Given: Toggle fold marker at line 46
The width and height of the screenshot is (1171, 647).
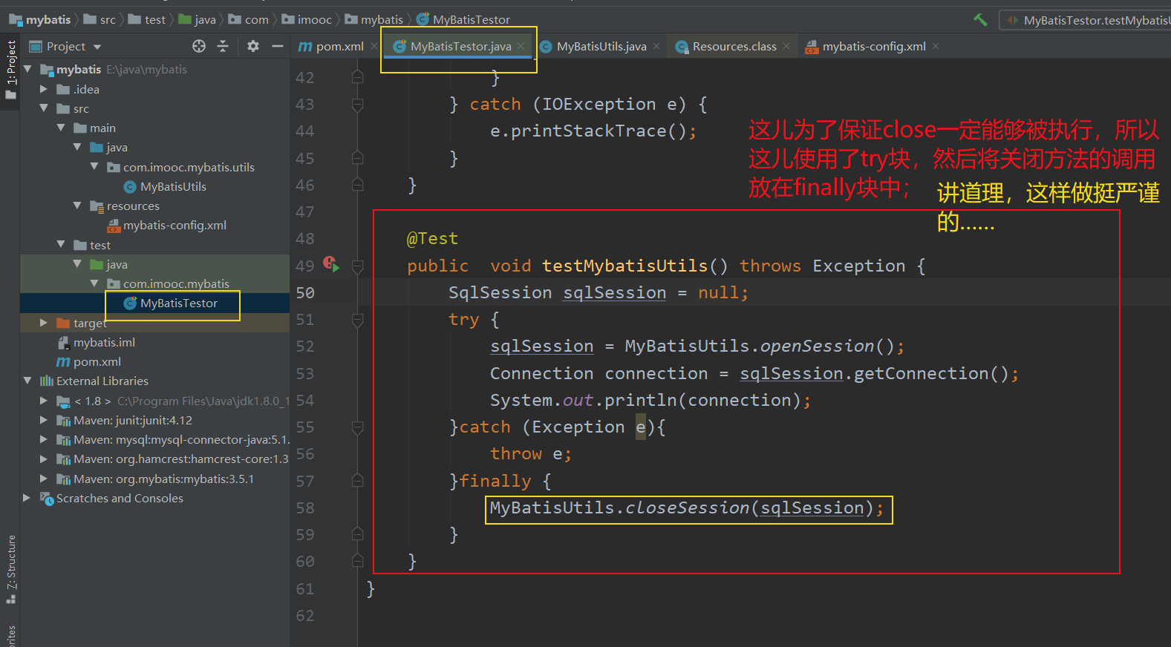Looking at the screenshot, I should pos(358,185).
